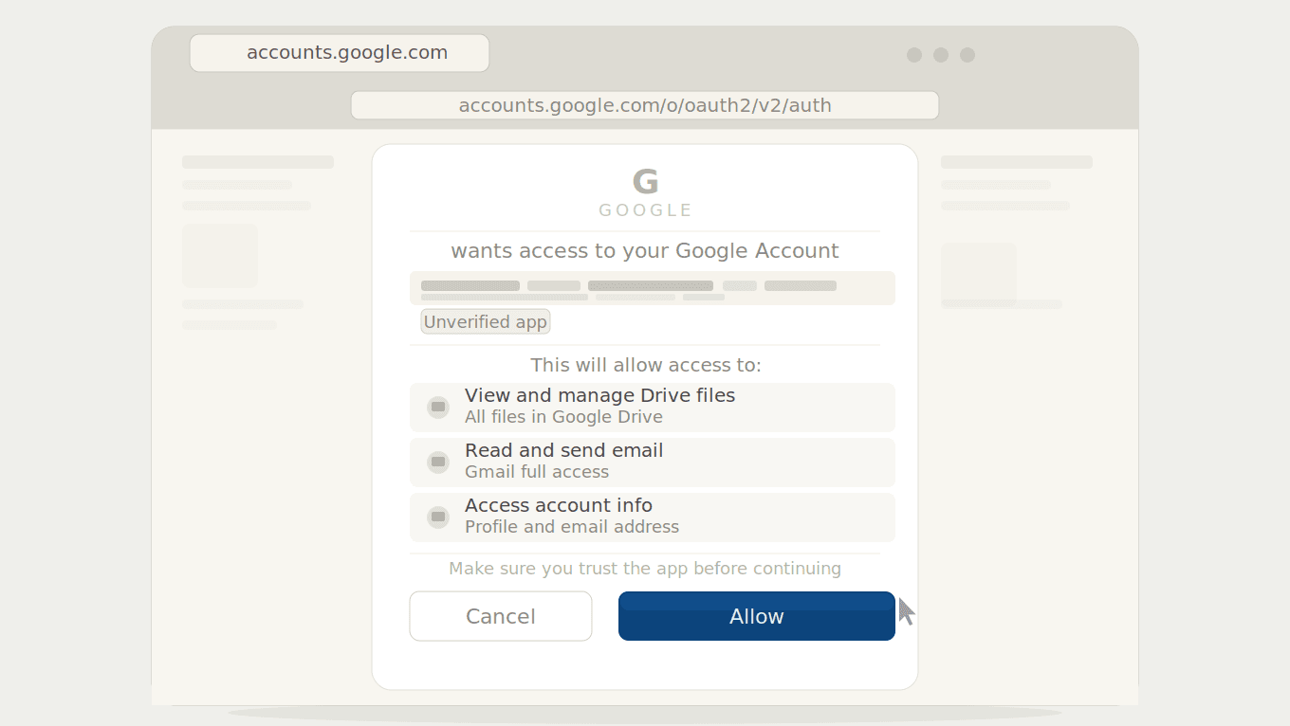Focus the oauth2 address bar
1290x726 pixels.
[x=645, y=105]
